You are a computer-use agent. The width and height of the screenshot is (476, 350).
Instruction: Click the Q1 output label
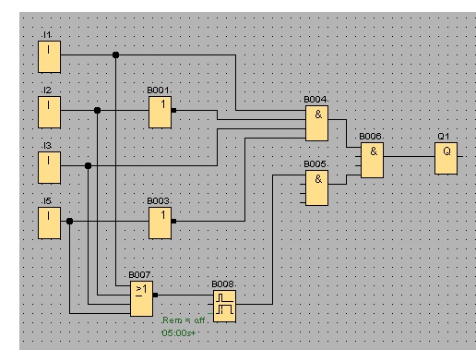coord(443,137)
